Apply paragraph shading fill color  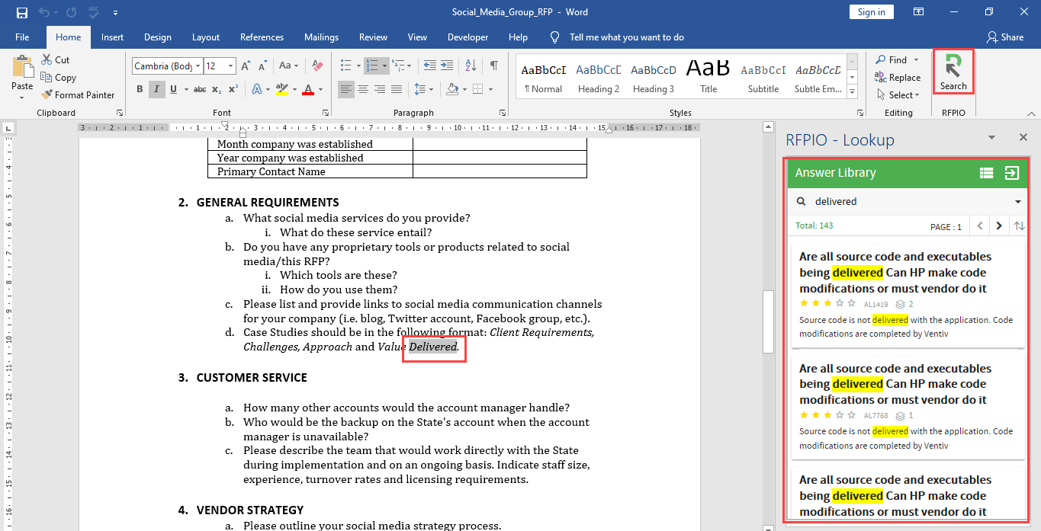(x=451, y=89)
